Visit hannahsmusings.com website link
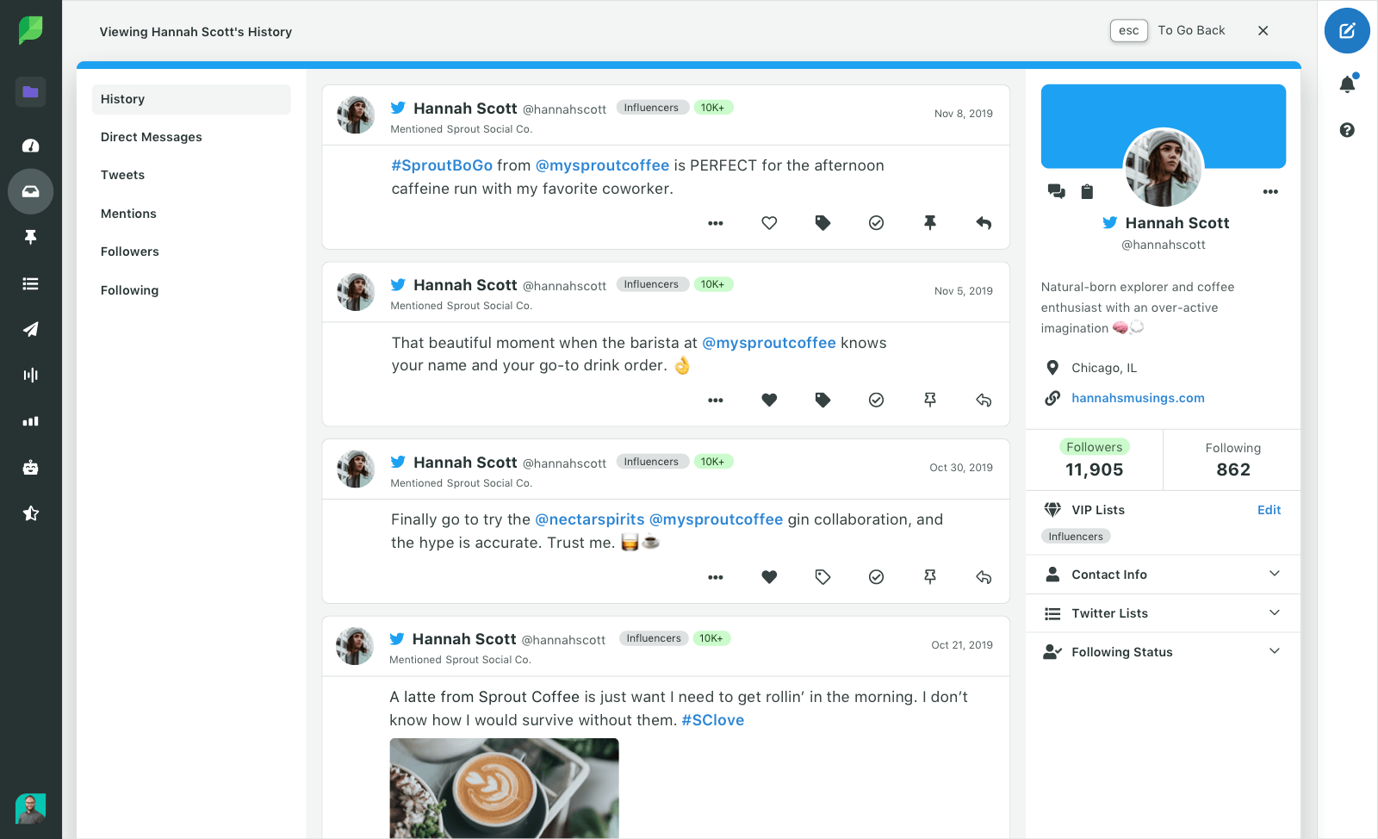1378x839 pixels. tap(1138, 397)
